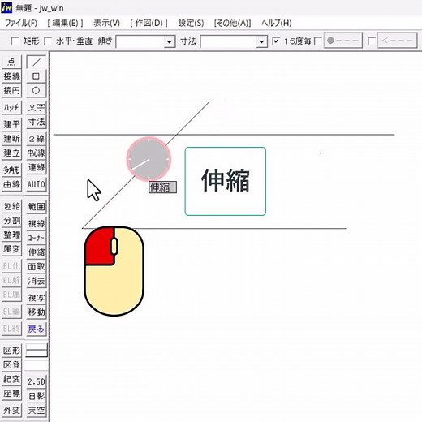Select the 寸法 dimension tool in sidebar
The height and width of the screenshot is (422, 422).
coord(37,122)
